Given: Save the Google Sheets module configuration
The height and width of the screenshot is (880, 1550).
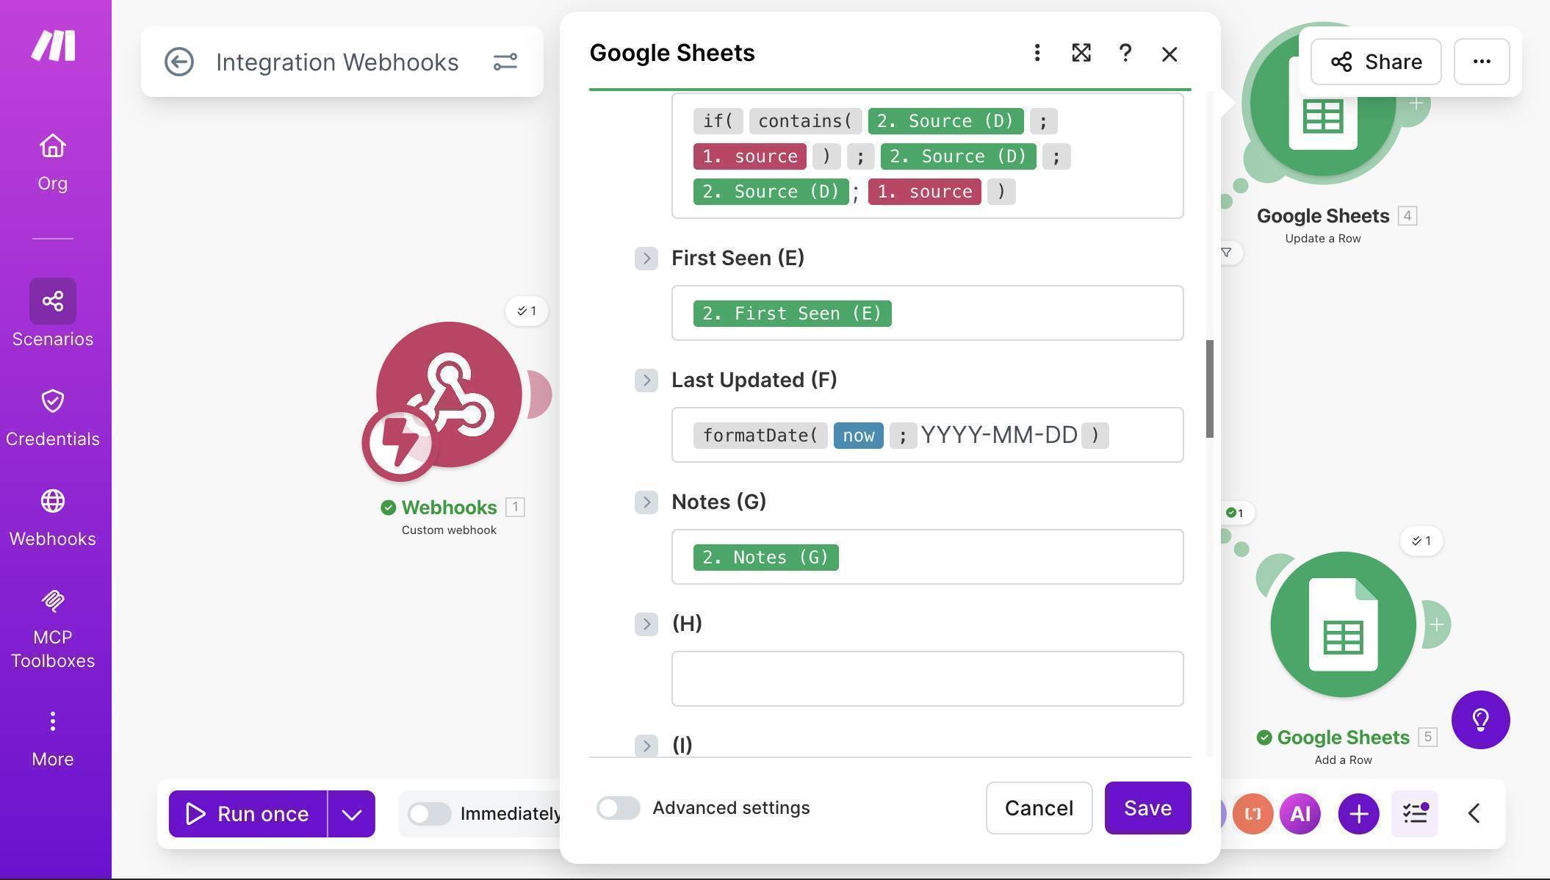Looking at the screenshot, I should (1147, 807).
